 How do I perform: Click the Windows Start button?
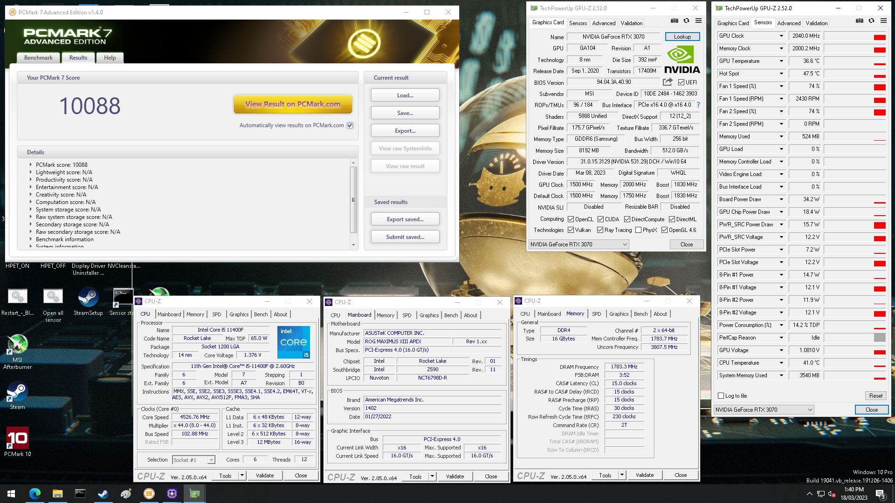pyautogui.click(x=11, y=494)
